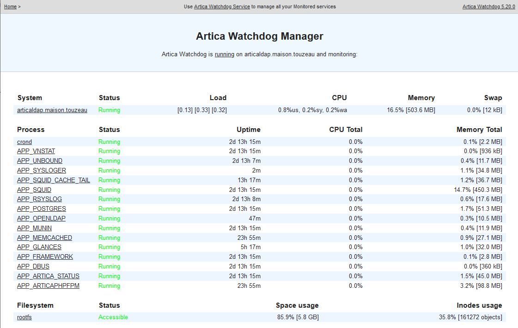
Task: Click the CPU value 0.8%us, 0.2%sy, 0.2%wa
Action: (312, 110)
